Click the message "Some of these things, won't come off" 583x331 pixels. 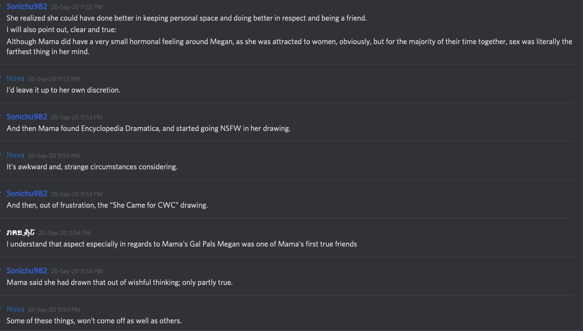94,320
